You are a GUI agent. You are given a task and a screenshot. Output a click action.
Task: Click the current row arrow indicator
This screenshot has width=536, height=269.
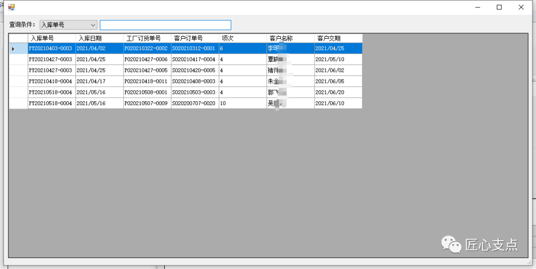(x=13, y=49)
